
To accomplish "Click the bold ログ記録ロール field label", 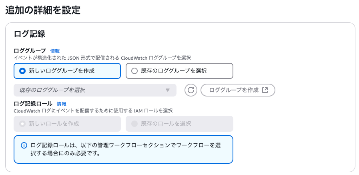I will pyautogui.click(x=33, y=104).
